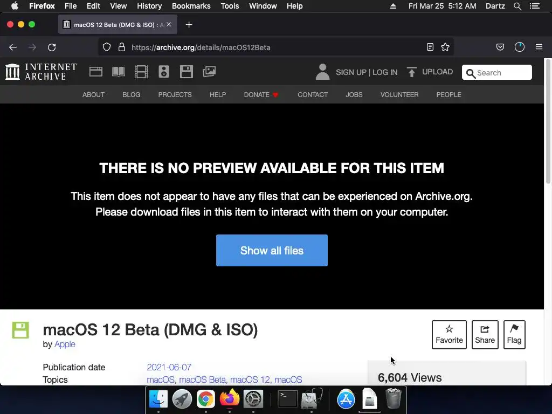Click the macOS Beta topic link

[203, 379]
